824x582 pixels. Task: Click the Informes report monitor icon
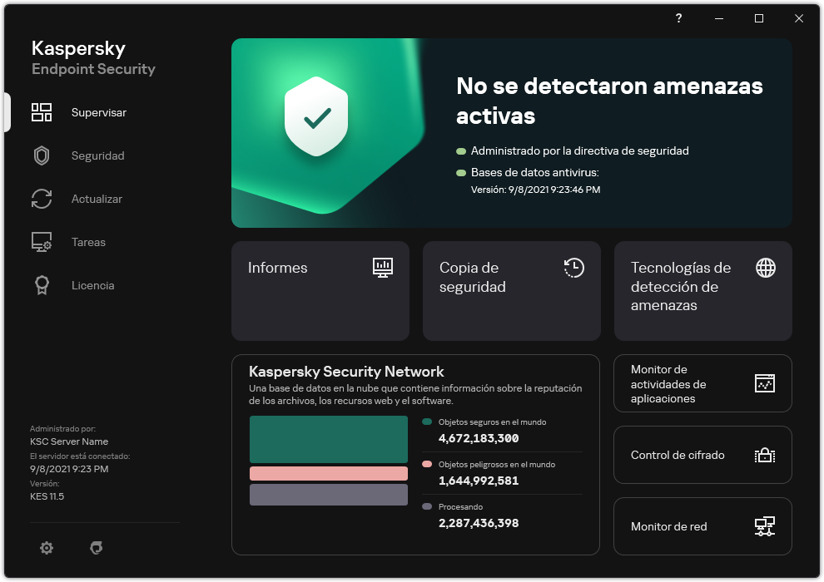[383, 267]
